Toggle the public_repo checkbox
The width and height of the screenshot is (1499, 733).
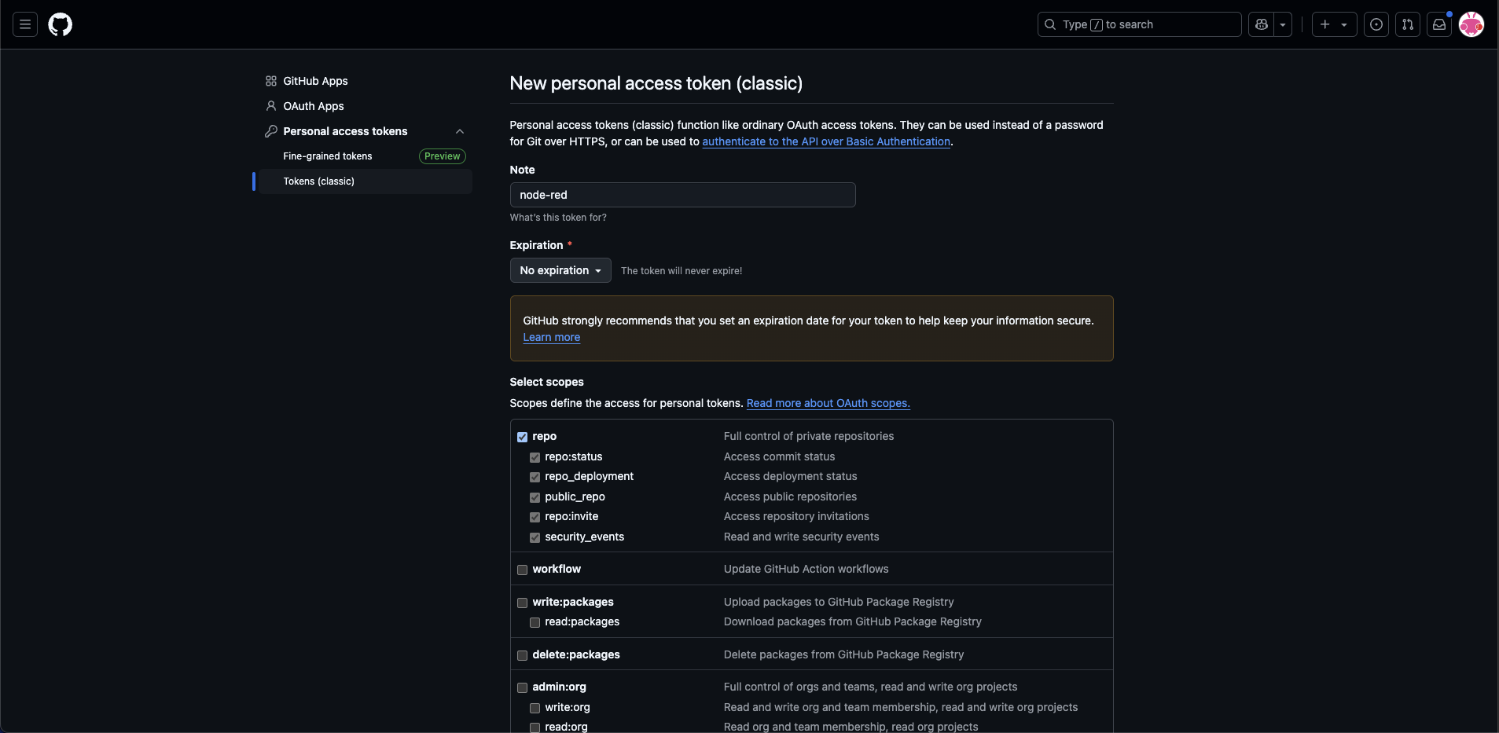click(x=535, y=497)
